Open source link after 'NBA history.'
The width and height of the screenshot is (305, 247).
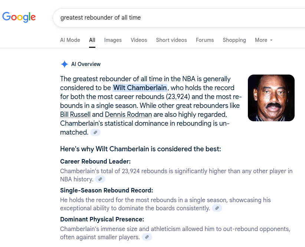pos(100,179)
